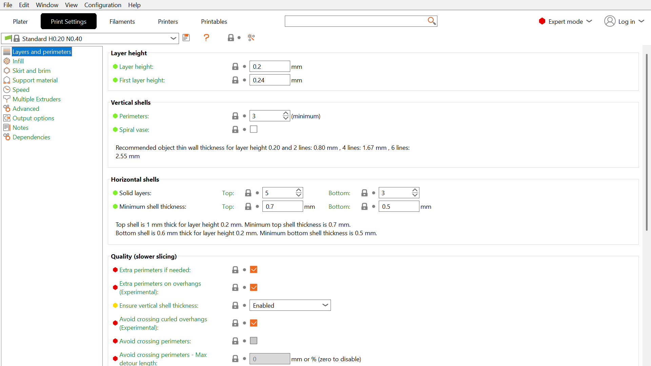Click the lock icon for Solid layers Bottom
Screen dimensions: 651x366
(x=364, y=193)
